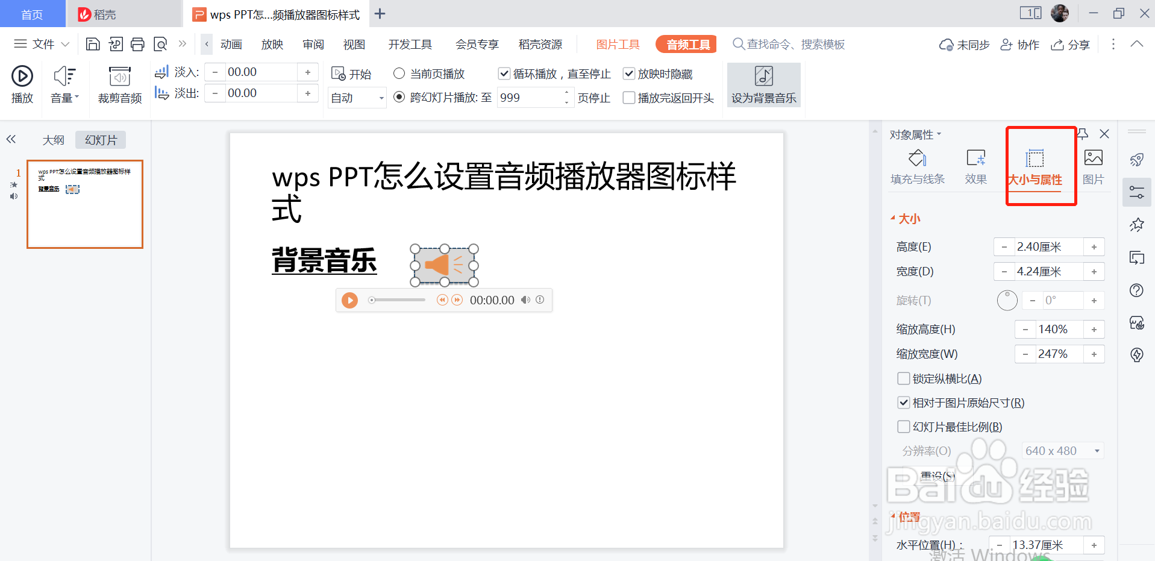Viewport: 1155px width, 561px height.
Task: Select the Play Across Slides (跨幻灯片播放) radio
Action: 399,97
